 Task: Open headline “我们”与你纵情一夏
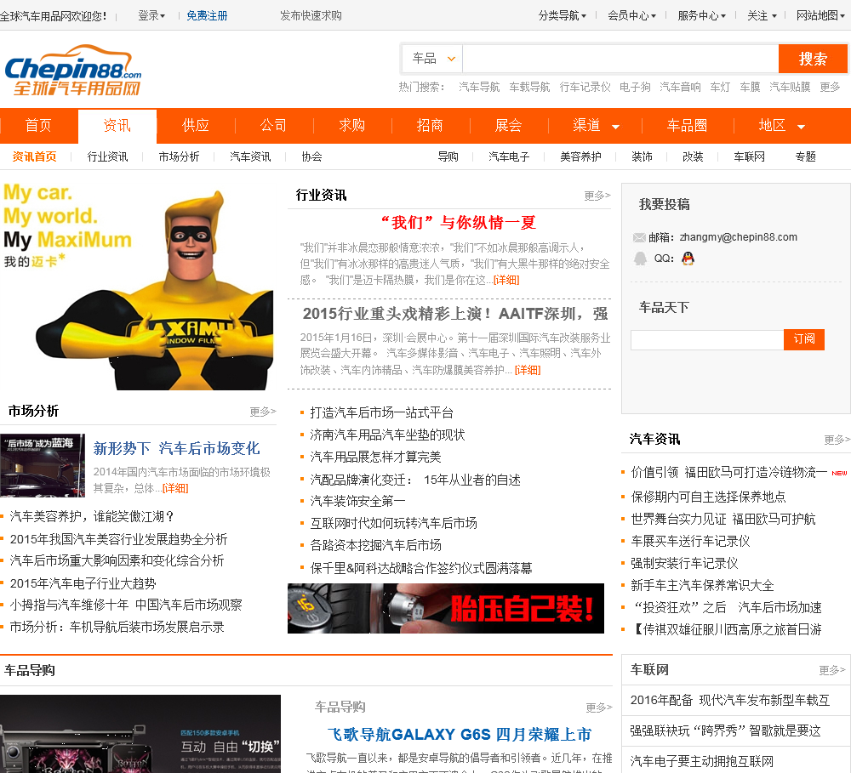[x=460, y=223]
